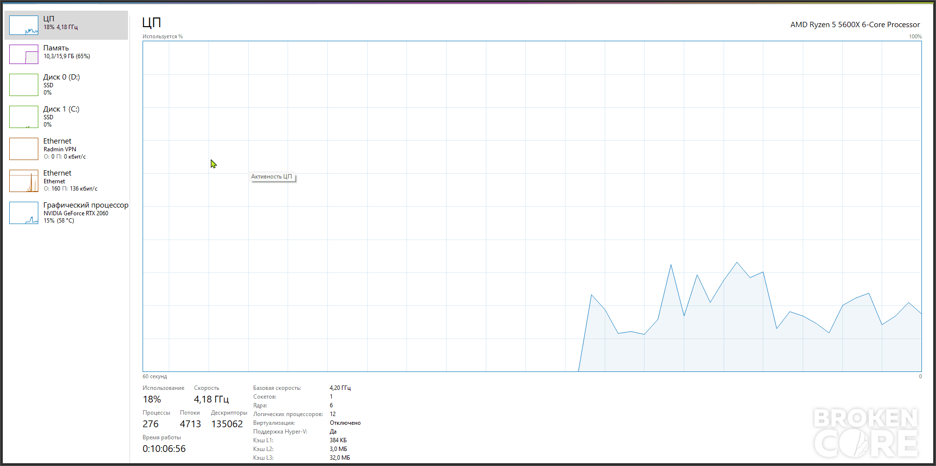Viewport: 936px width, 466px height.
Task: Click the 100% graph scale label
Action: [x=915, y=36]
